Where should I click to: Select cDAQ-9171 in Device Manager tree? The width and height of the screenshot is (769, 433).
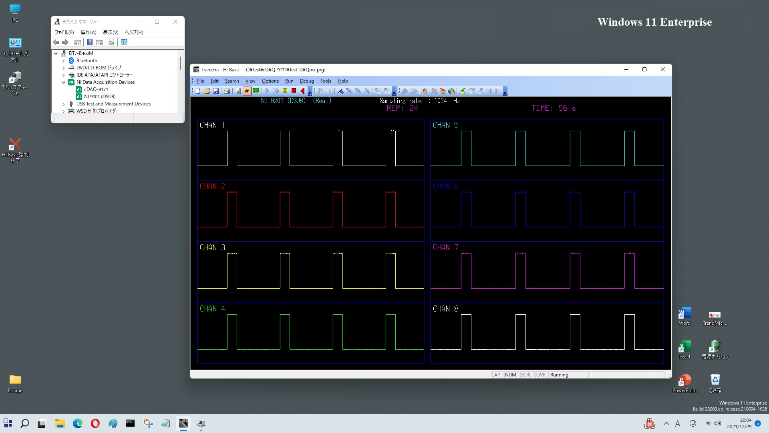[96, 89]
